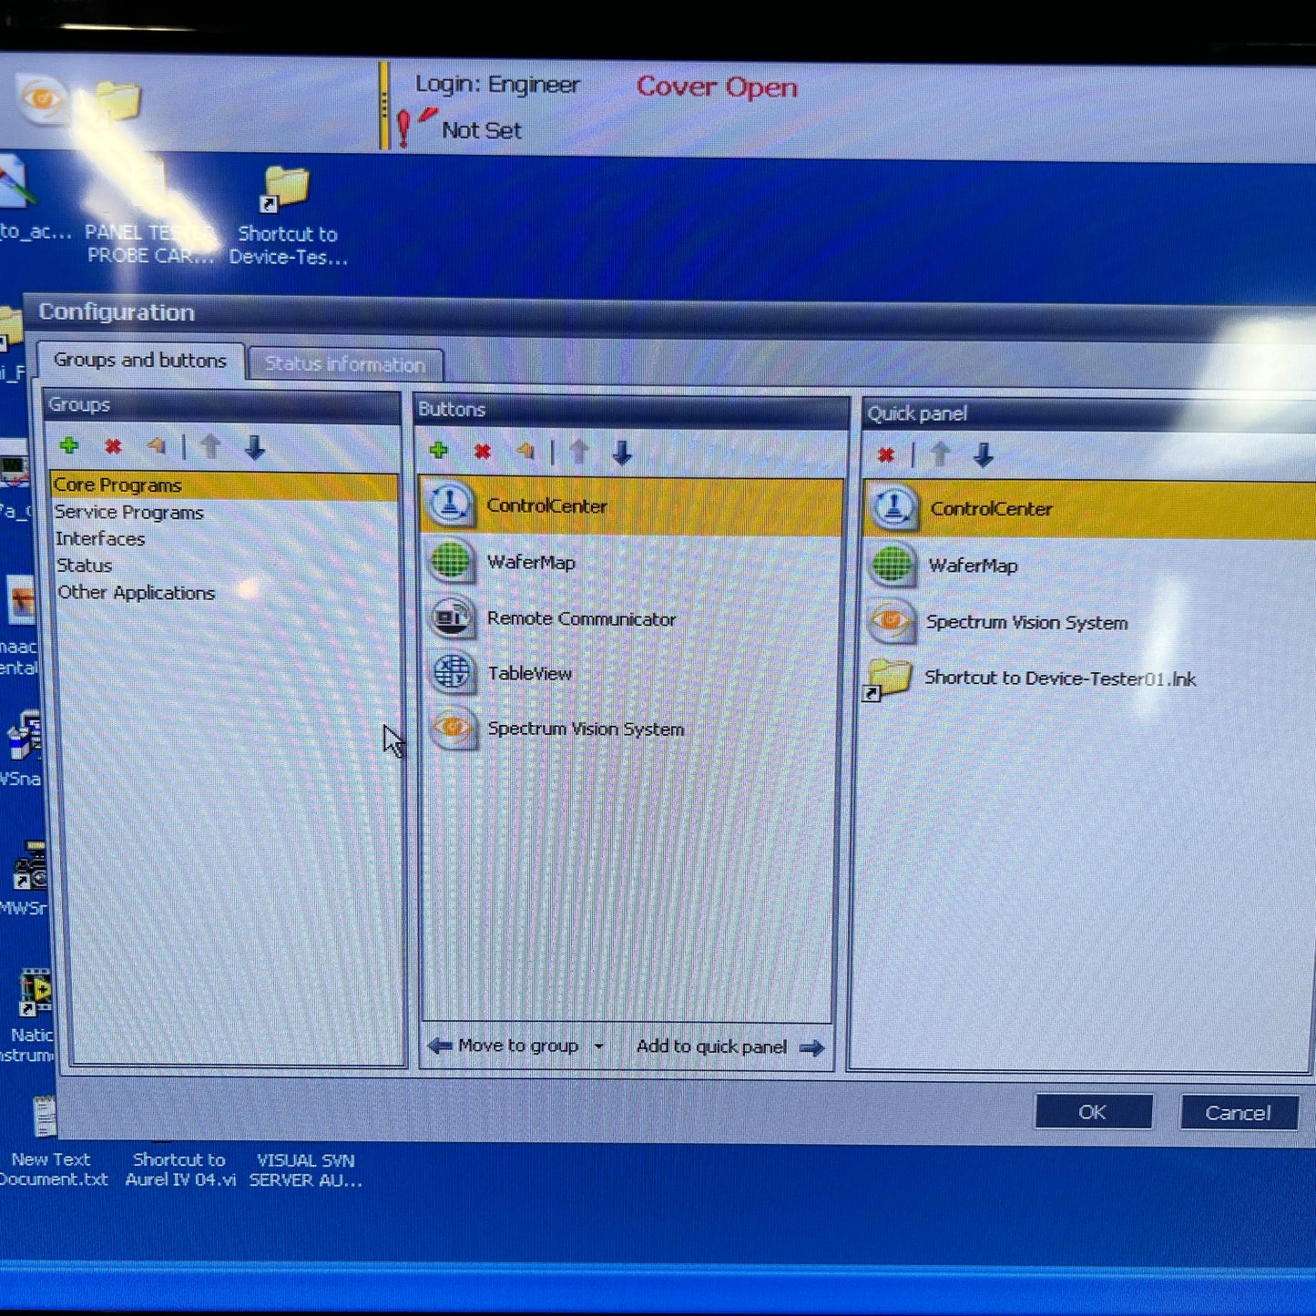Screen dimensions: 1316x1316
Task: Confirm configuration with OK
Action: (x=1093, y=1112)
